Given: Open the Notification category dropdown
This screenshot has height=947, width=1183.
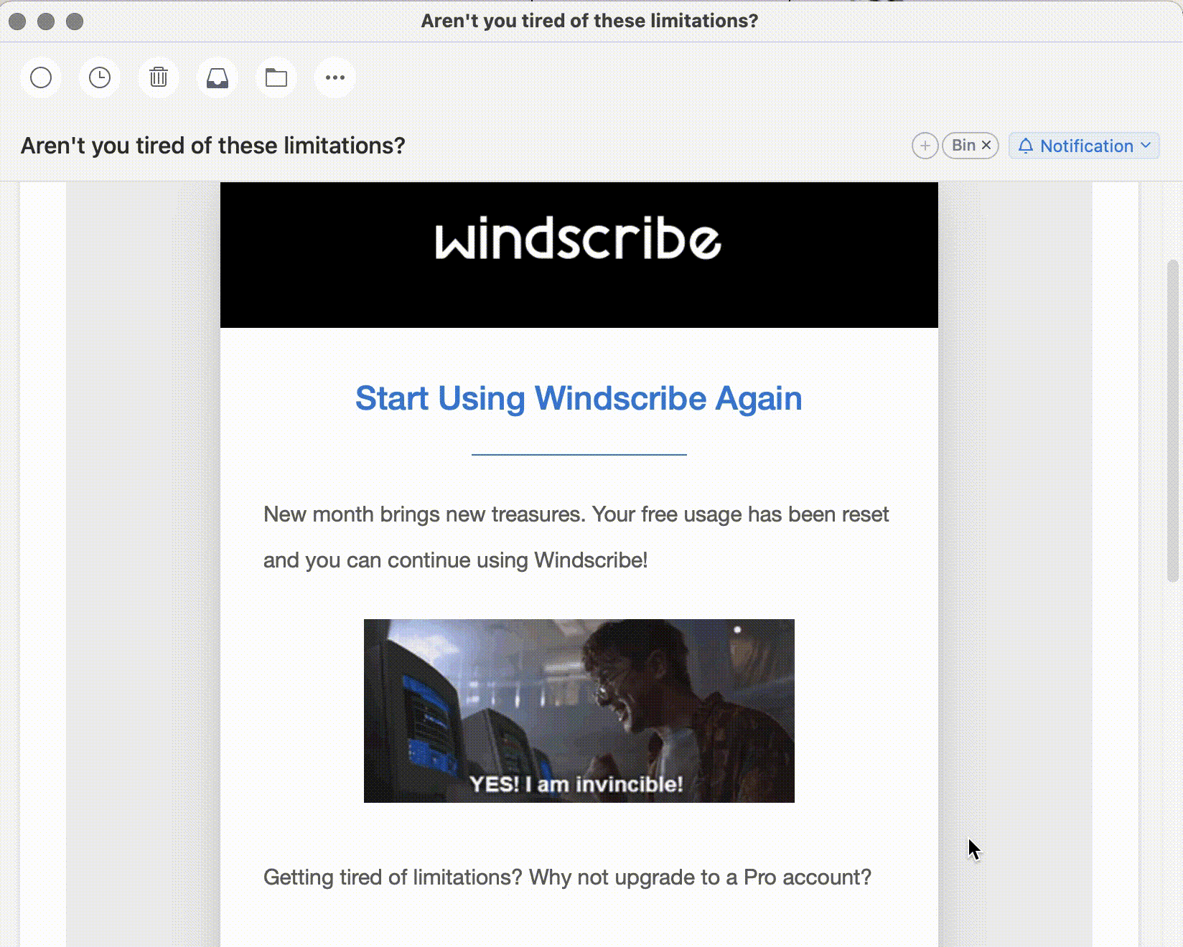Looking at the screenshot, I should click(x=1084, y=146).
